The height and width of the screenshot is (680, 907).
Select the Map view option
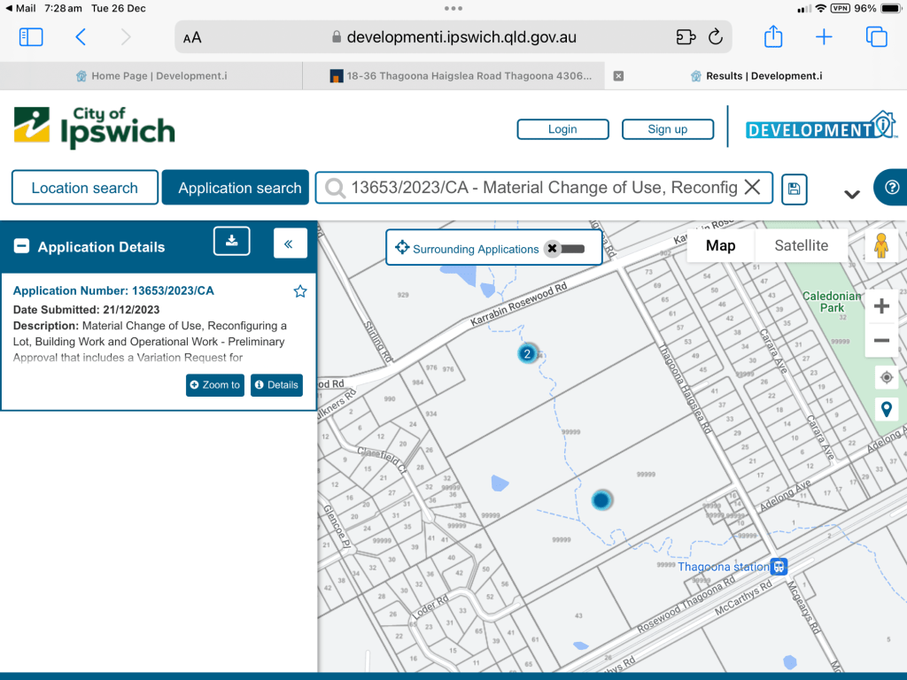(720, 246)
